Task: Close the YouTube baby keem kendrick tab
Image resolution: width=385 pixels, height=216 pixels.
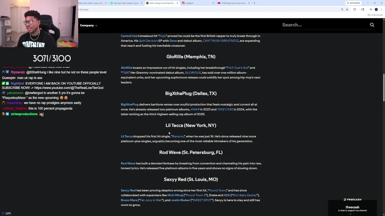Action: pyautogui.click(x=249, y=3)
